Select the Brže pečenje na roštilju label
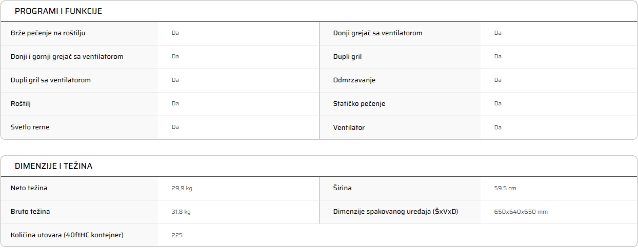The image size is (638, 248). point(48,33)
